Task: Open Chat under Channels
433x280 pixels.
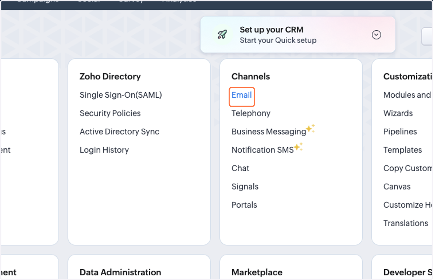Action: (x=240, y=168)
